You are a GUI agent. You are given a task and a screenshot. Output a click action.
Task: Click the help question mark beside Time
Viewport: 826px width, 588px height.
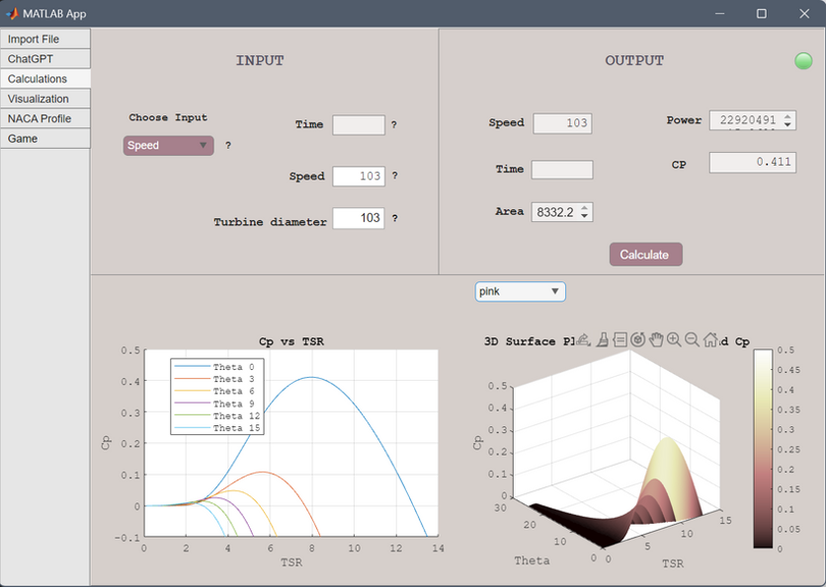tap(393, 125)
